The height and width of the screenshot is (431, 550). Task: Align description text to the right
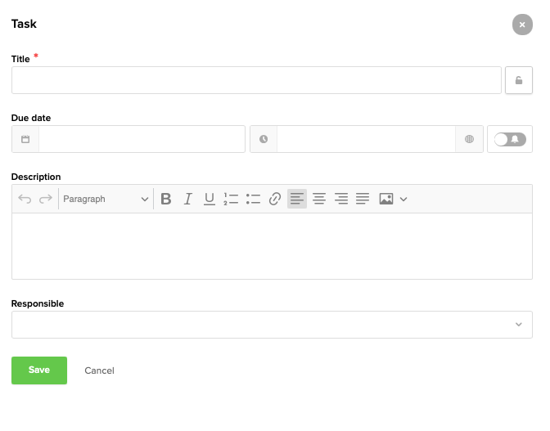pyautogui.click(x=341, y=199)
